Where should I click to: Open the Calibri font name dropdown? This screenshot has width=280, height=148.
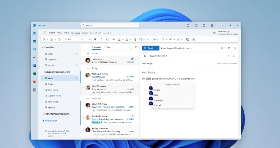point(74,40)
